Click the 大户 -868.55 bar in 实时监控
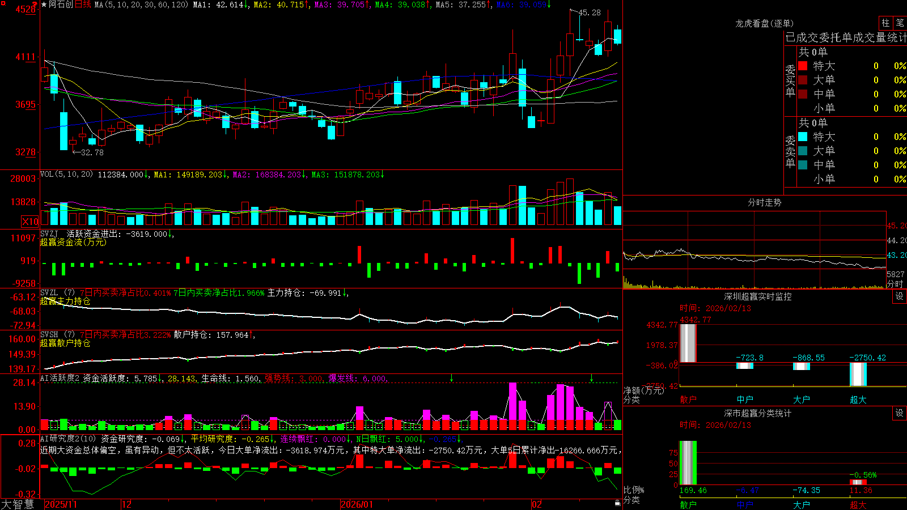 point(802,366)
